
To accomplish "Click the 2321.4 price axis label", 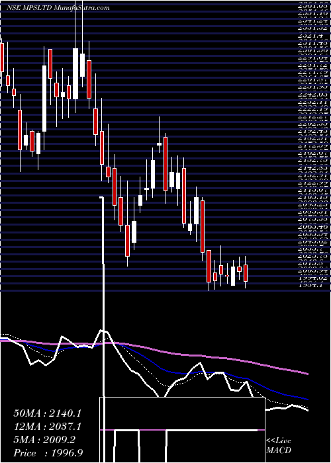I will tap(312, 36).
